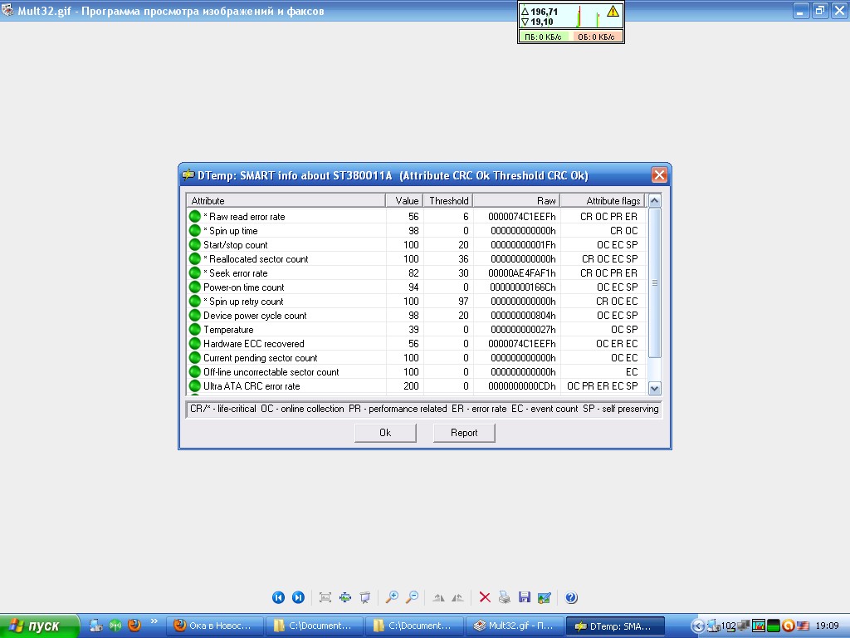850x638 pixels.
Task: Click the 102 temperature tray indicator
Action: (x=727, y=626)
